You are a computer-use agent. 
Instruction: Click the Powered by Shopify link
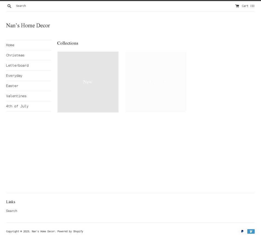pyautogui.click(x=70, y=231)
